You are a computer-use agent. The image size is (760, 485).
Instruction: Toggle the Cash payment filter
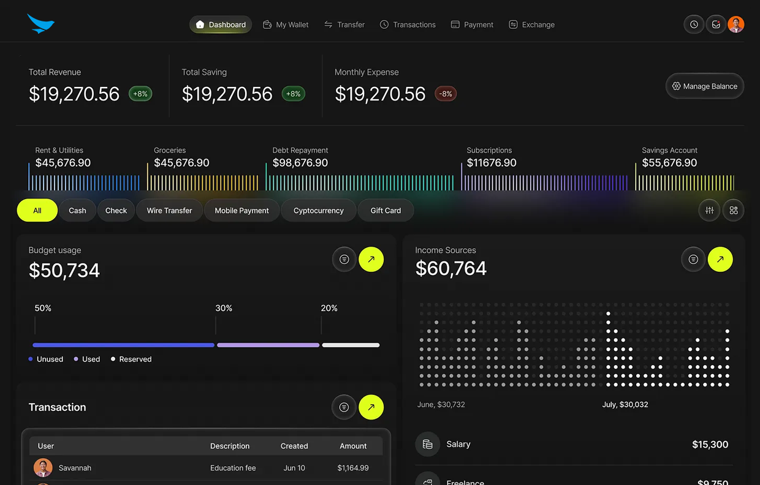pos(77,210)
